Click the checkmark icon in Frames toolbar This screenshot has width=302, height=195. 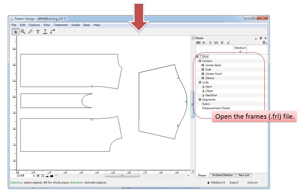pyautogui.click(x=228, y=43)
